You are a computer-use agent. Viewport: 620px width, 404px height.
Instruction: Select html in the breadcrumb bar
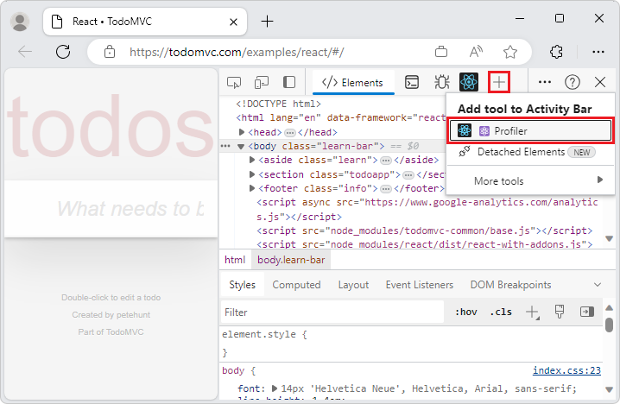[x=235, y=260]
